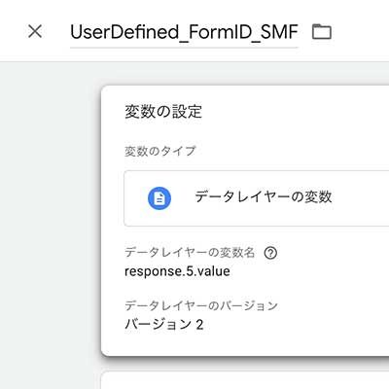Click the データレイヤーの変数名 label text

coord(190,253)
